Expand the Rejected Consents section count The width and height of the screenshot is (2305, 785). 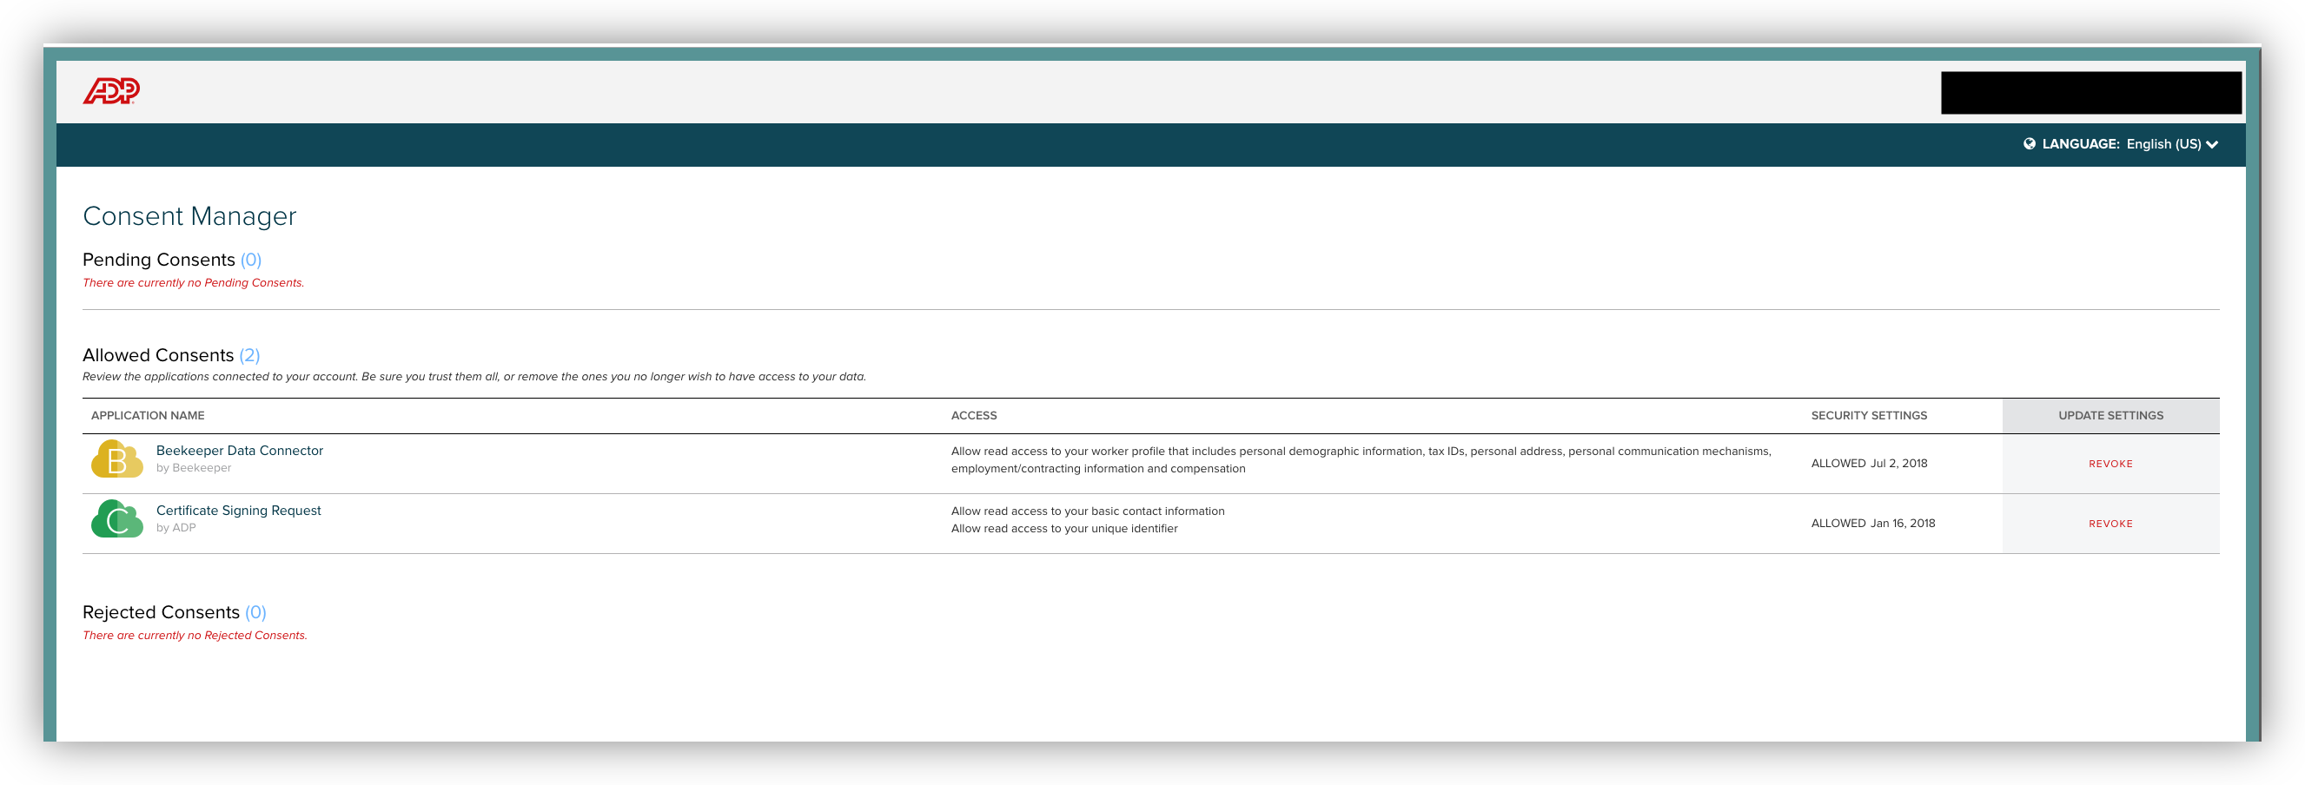pyautogui.click(x=257, y=611)
